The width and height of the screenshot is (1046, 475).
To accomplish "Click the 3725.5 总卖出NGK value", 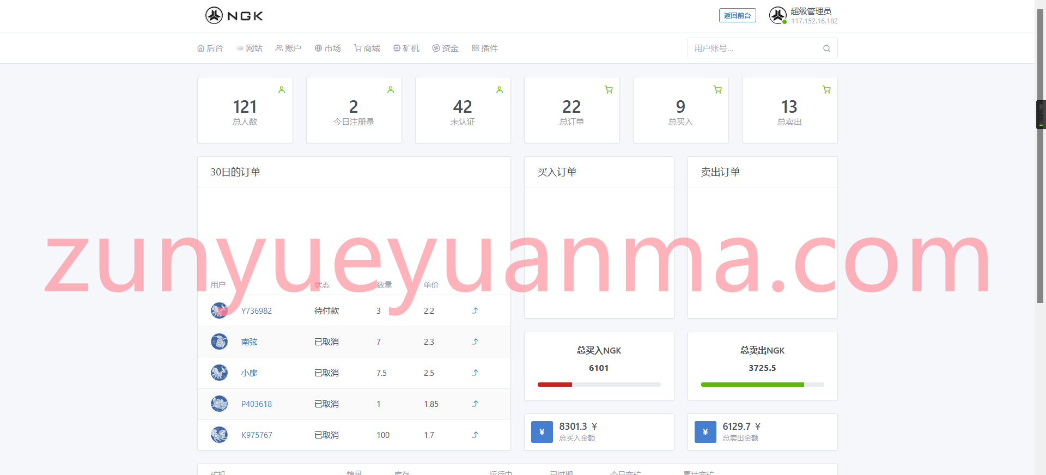I will pos(762,368).
